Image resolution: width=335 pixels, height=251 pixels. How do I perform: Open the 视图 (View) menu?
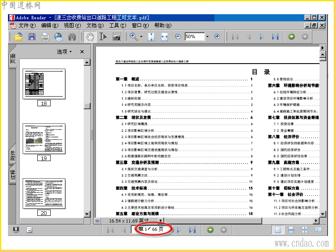tap(72, 26)
